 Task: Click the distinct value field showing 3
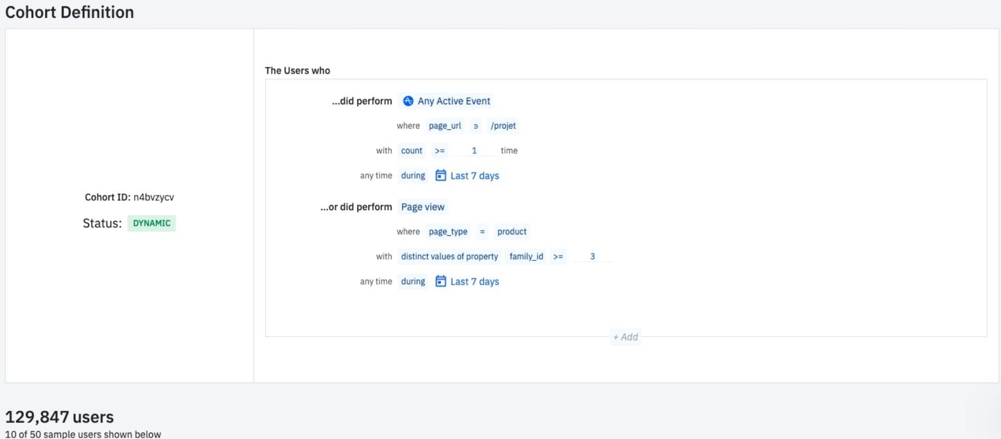(592, 256)
